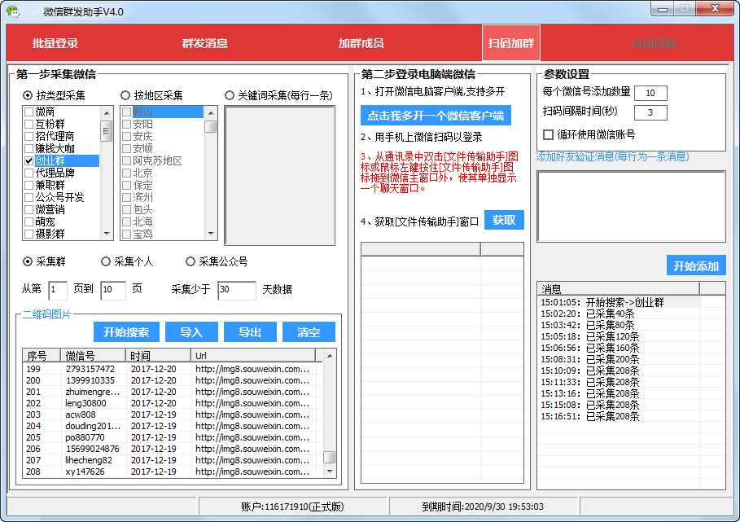Check the 北京 region checkbox
The height and width of the screenshot is (522, 740).
coord(126,173)
